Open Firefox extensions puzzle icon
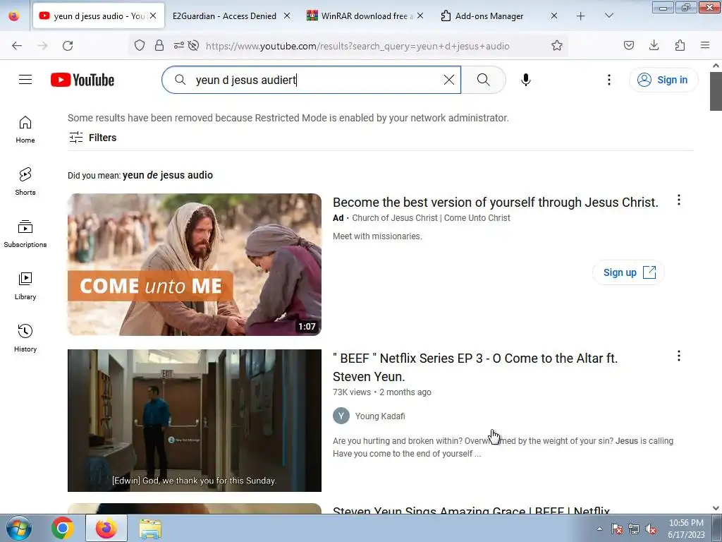Screen dimensions: 722x542 coord(680,45)
